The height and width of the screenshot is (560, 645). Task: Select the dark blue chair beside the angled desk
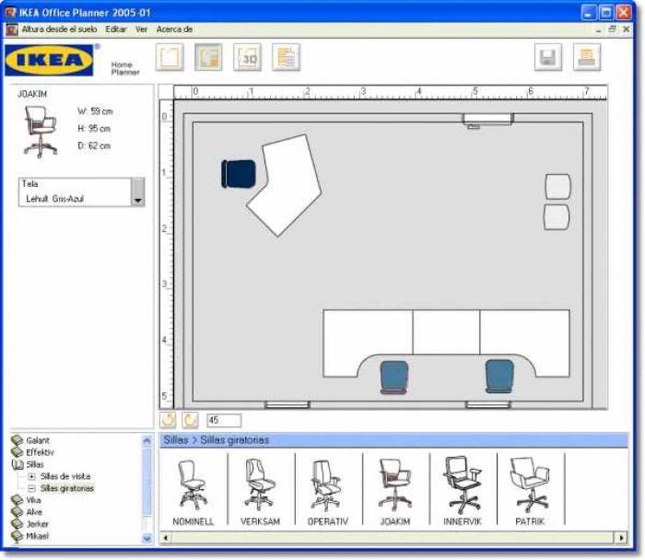[238, 174]
